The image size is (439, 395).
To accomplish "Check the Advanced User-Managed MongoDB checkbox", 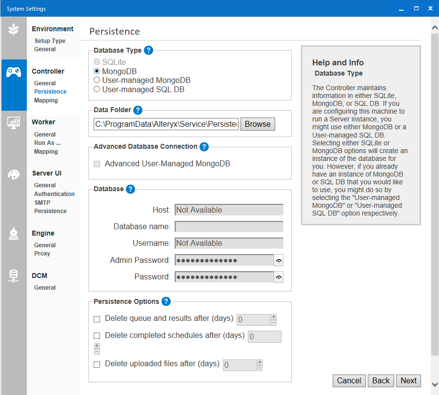I will coord(97,163).
